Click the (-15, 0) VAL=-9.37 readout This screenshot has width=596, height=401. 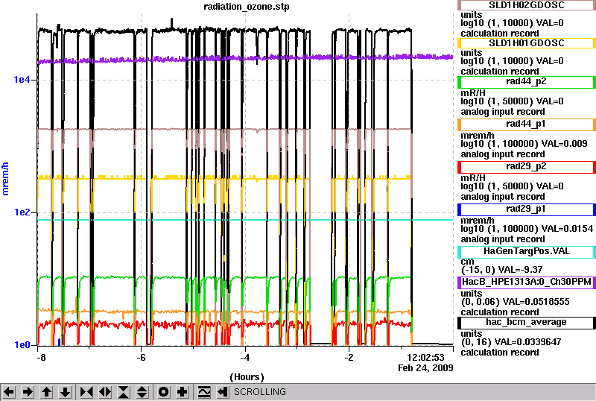pyautogui.click(x=501, y=270)
